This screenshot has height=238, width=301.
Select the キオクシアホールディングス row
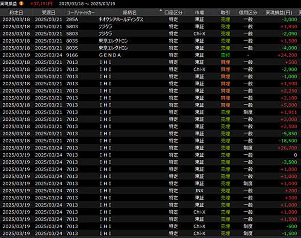(x=150, y=20)
